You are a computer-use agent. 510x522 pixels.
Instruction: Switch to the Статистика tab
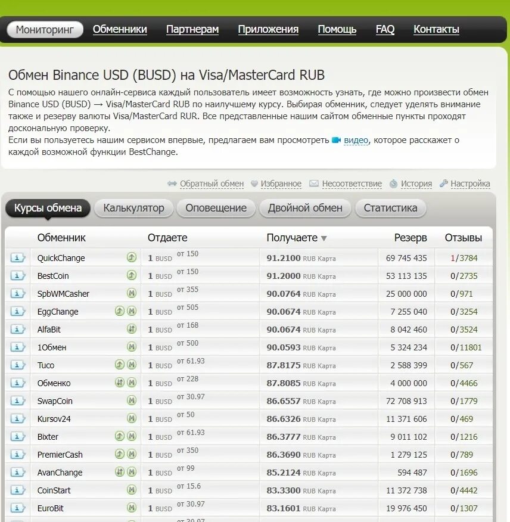point(390,208)
